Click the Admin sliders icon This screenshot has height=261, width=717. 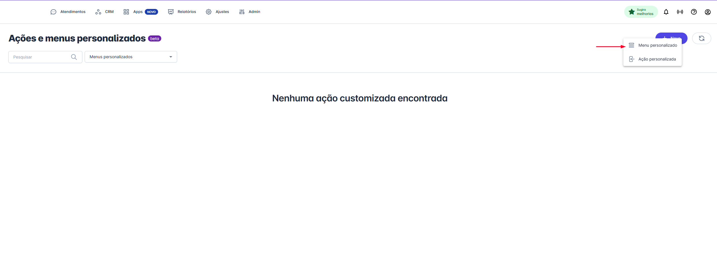point(242,12)
